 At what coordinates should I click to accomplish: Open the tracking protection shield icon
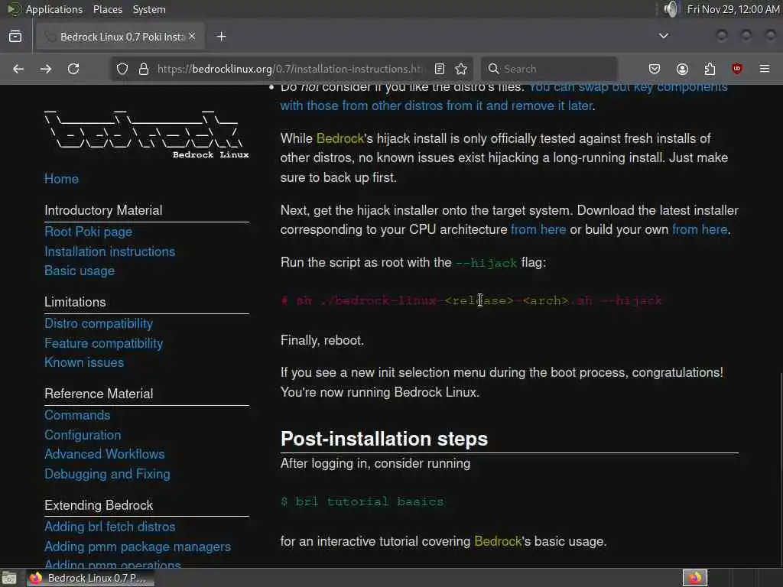pos(122,69)
